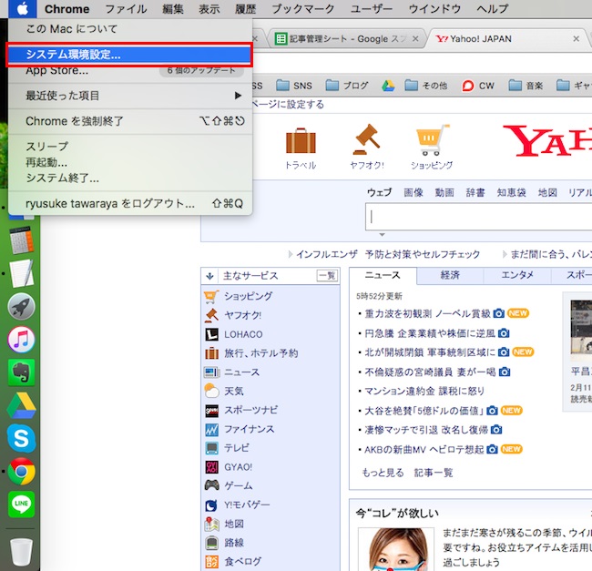The image size is (592, 571).
Task: Open the Trash in the dock
Action: point(21,551)
